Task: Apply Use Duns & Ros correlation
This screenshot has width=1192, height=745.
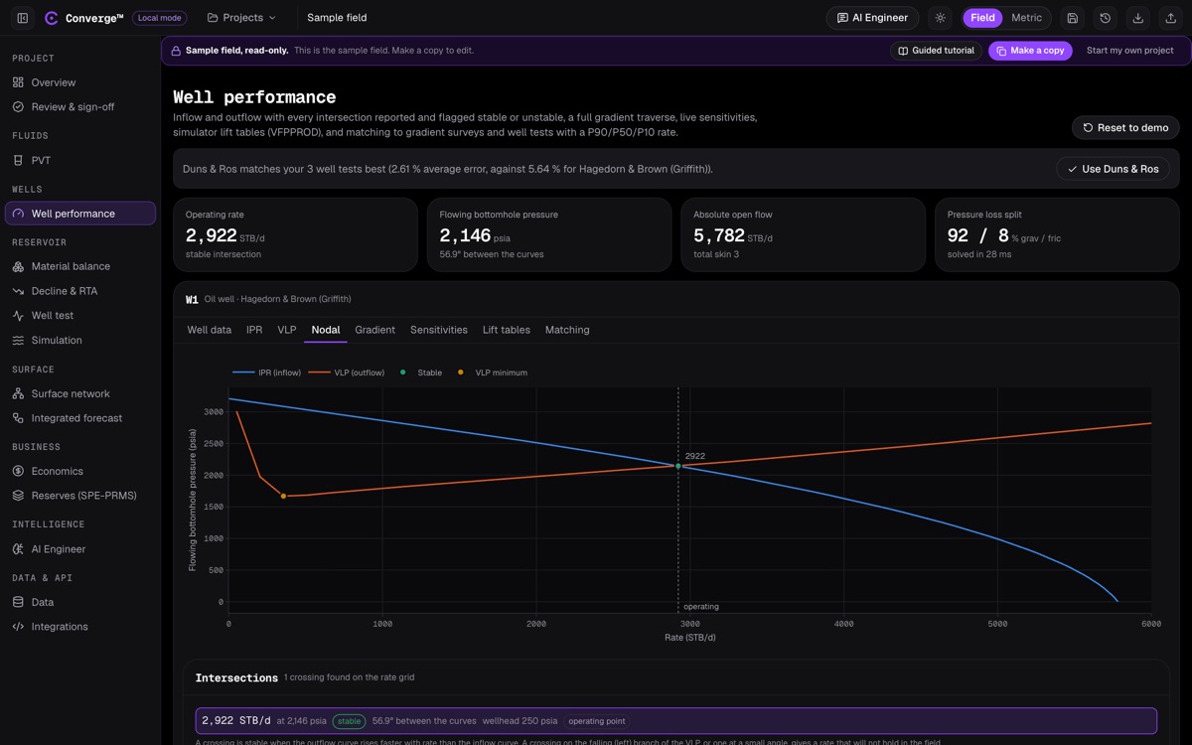Action: tap(1113, 169)
